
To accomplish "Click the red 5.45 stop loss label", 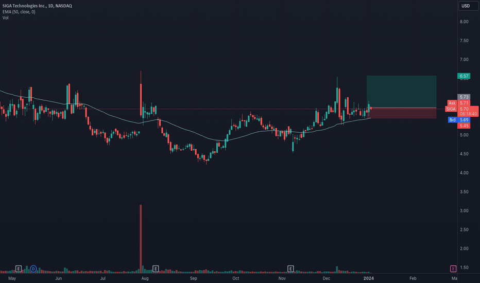I will click(x=464, y=126).
